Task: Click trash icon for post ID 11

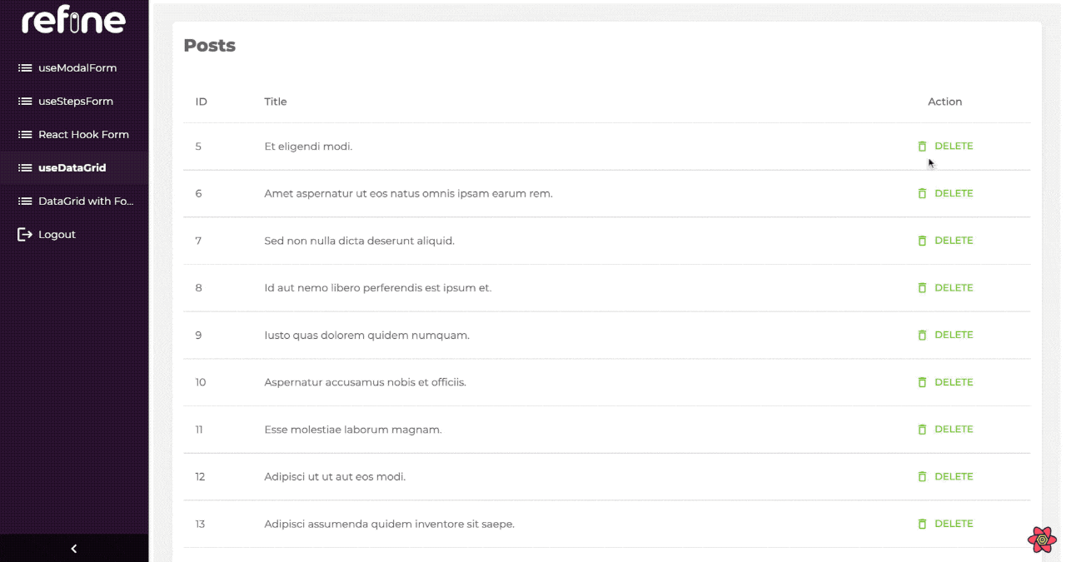Action: tap(922, 430)
